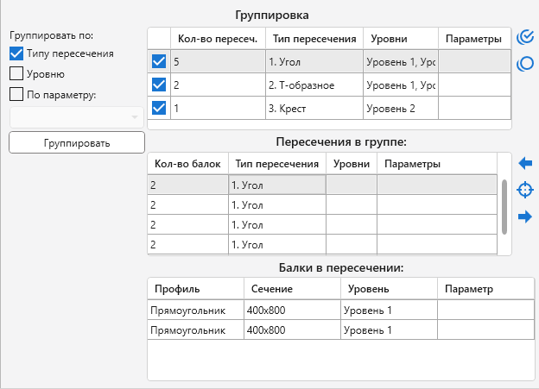The height and width of the screenshot is (389, 539).
Task: Click the scrollbar in intersections group list
Action: pos(504,205)
